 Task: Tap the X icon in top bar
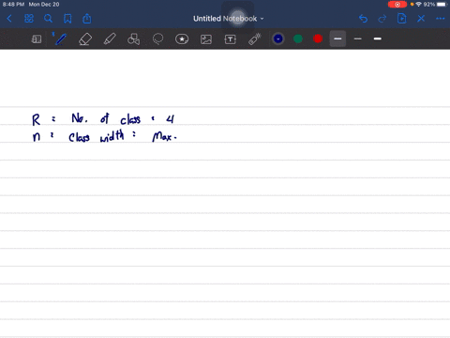point(421,19)
